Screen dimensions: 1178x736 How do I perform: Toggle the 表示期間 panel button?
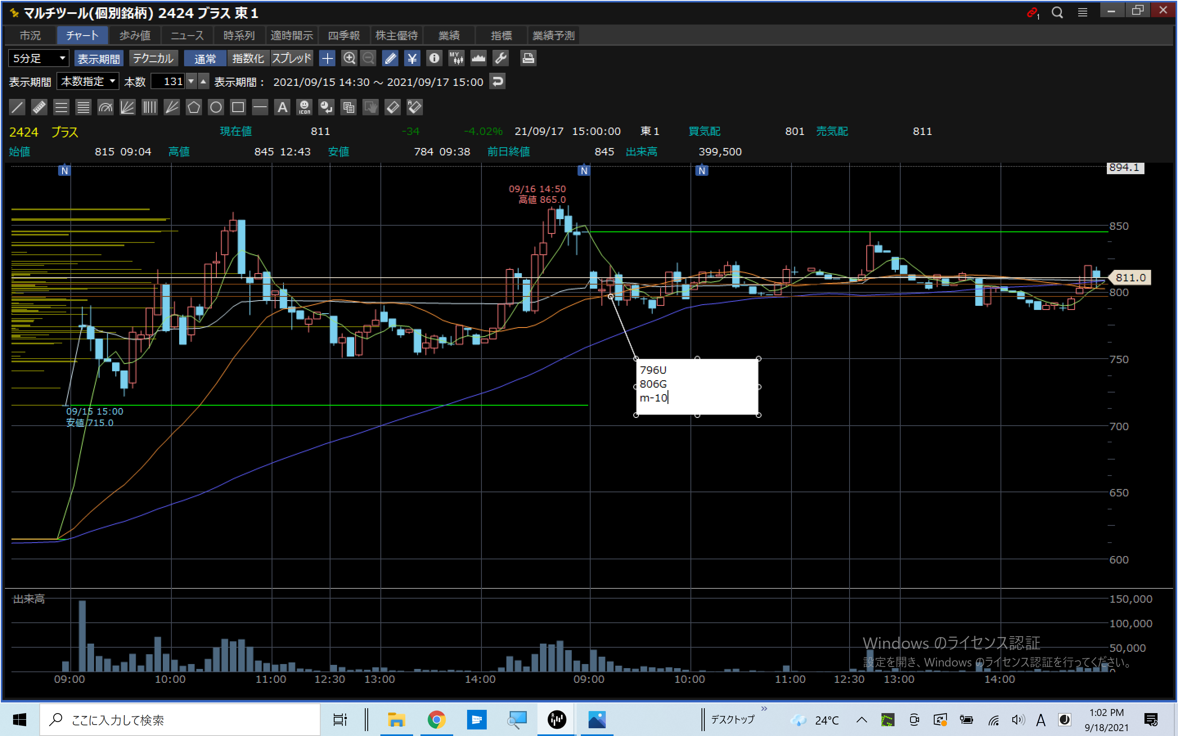[x=99, y=58]
